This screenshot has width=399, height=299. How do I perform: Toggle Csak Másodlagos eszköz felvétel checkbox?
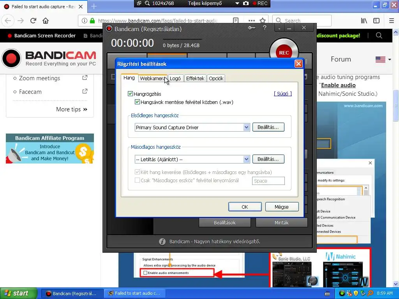tap(137, 180)
